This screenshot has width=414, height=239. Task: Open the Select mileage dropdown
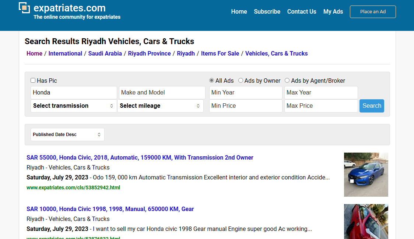tap(160, 106)
